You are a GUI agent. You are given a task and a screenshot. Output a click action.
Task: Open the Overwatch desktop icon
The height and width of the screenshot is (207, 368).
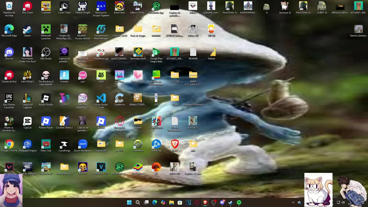tap(138, 146)
